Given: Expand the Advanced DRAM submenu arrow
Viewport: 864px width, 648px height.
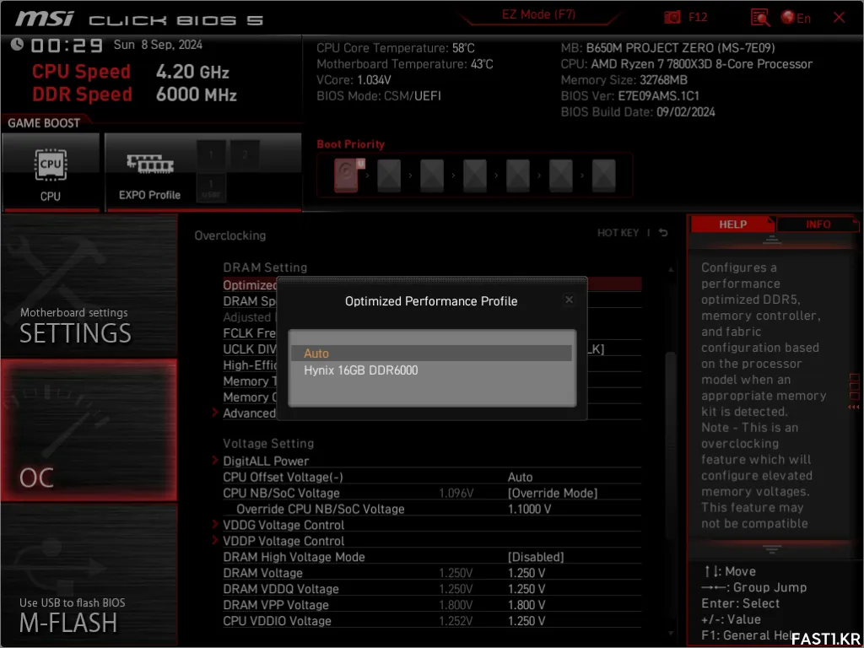Looking at the screenshot, I should click(215, 412).
